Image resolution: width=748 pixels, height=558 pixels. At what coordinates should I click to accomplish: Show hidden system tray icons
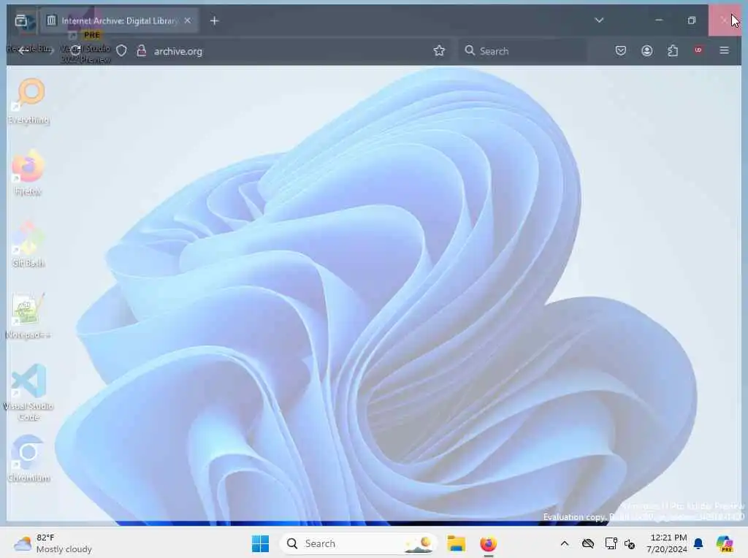pos(565,543)
